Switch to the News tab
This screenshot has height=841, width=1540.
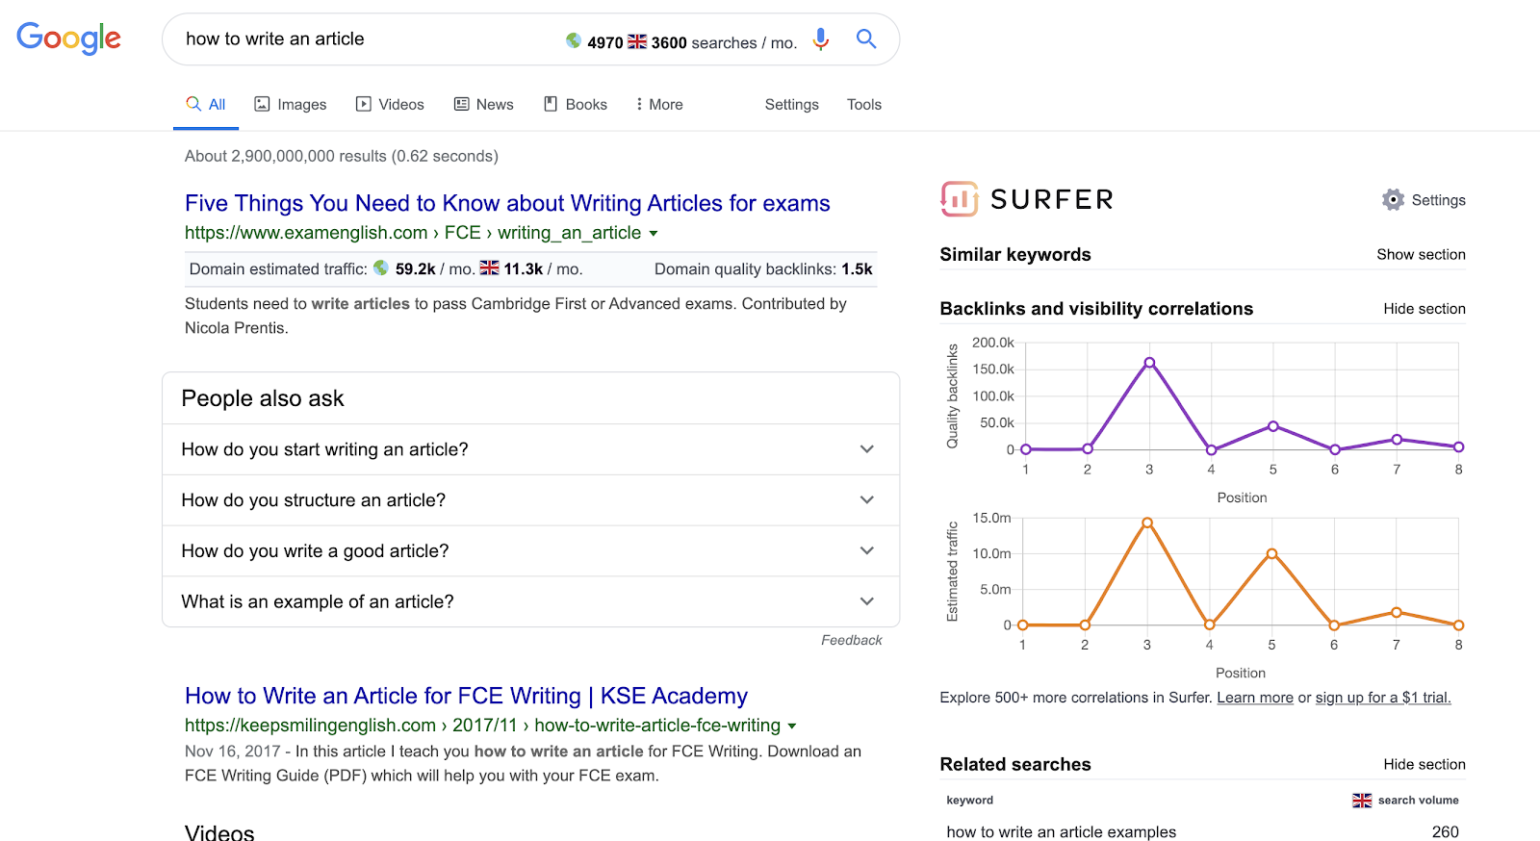(484, 104)
